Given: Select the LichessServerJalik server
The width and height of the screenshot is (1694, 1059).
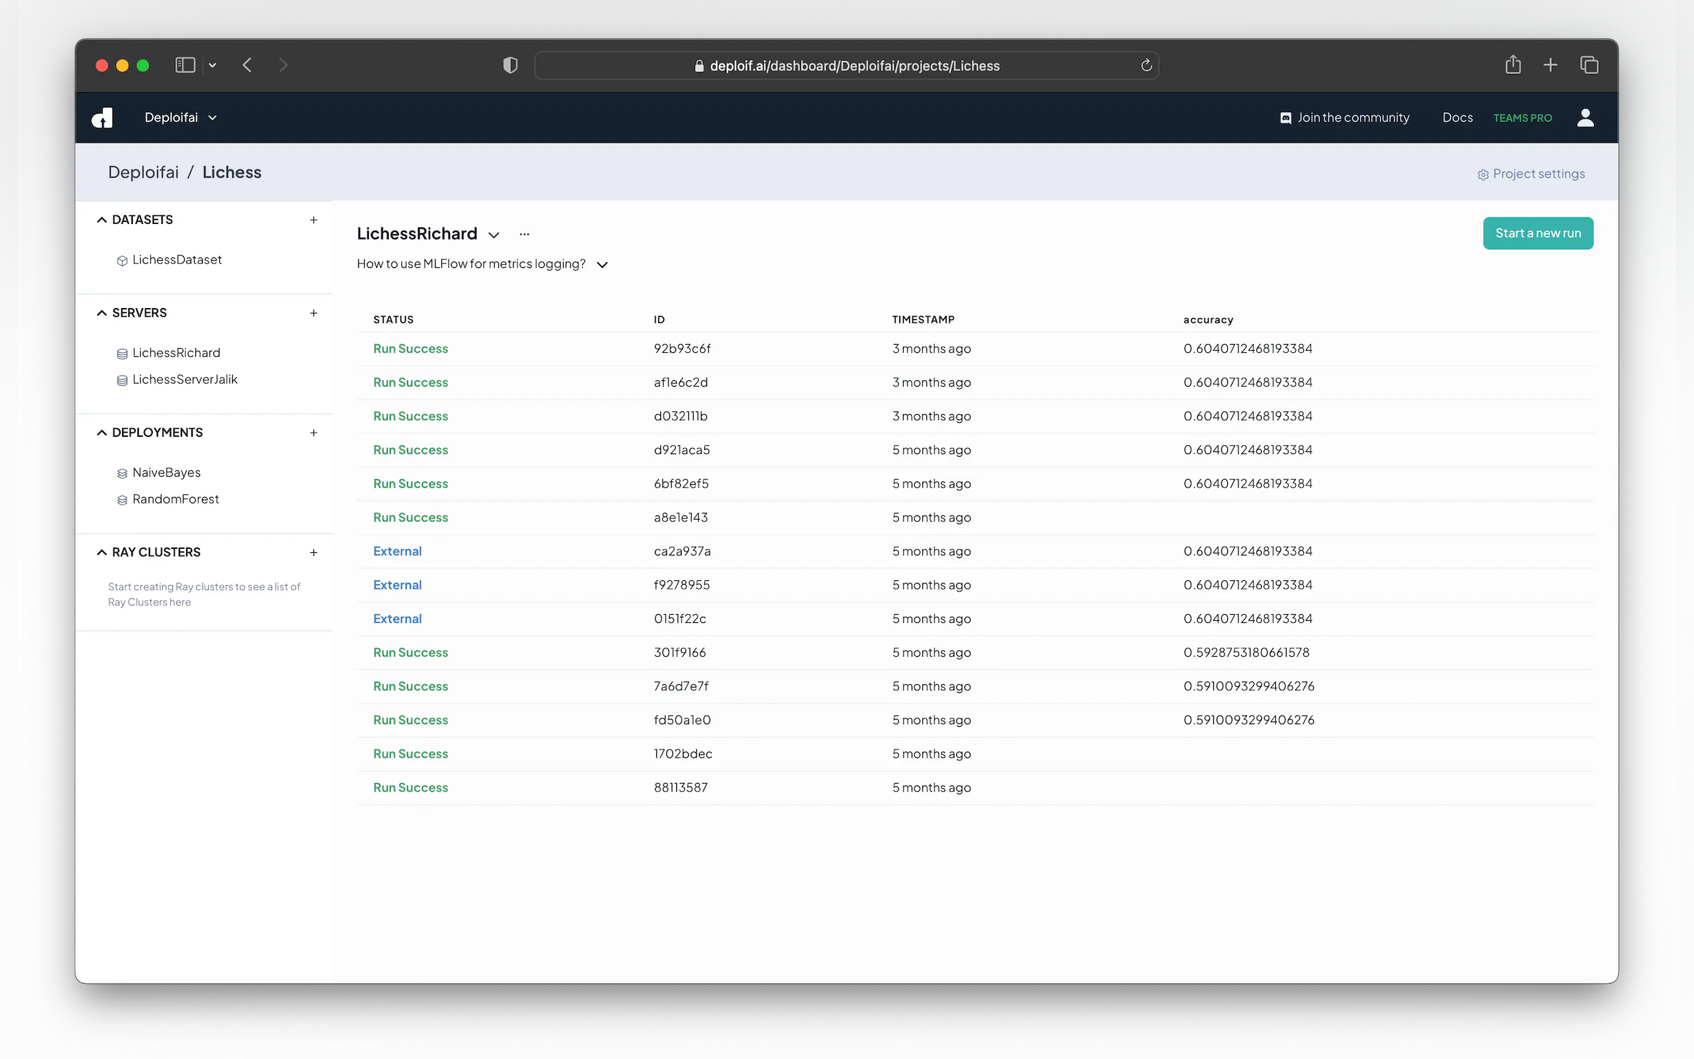Looking at the screenshot, I should pyautogui.click(x=185, y=379).
